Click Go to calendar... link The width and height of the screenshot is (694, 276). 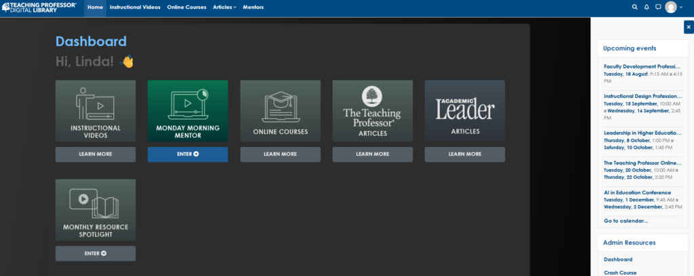(x=626, y=221)
